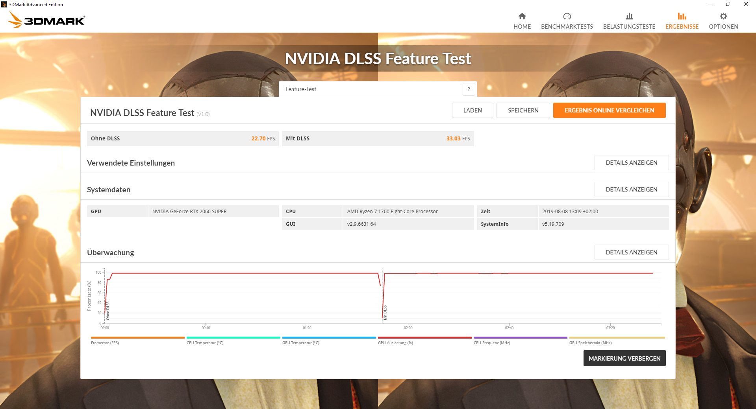The height and width of the screenshot is (409, 756).
Task: Toggle GPU-Speichertakt yellow legend series
Action: 617,341
